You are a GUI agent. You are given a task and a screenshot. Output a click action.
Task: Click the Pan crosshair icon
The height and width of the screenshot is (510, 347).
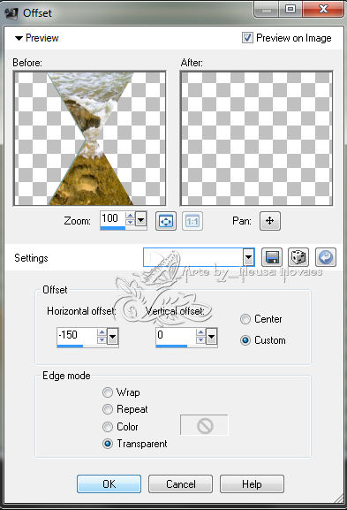[x=269, y=221]
